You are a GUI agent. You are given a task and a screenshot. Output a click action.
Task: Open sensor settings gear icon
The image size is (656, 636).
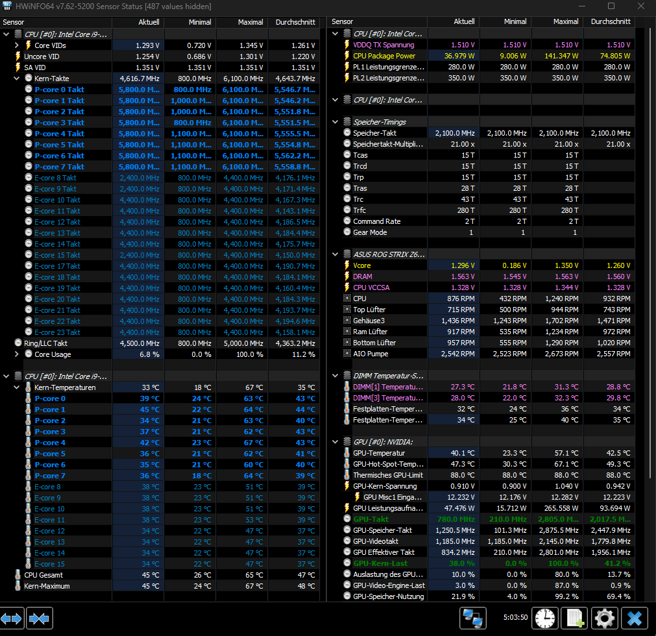tap(605, 618)
